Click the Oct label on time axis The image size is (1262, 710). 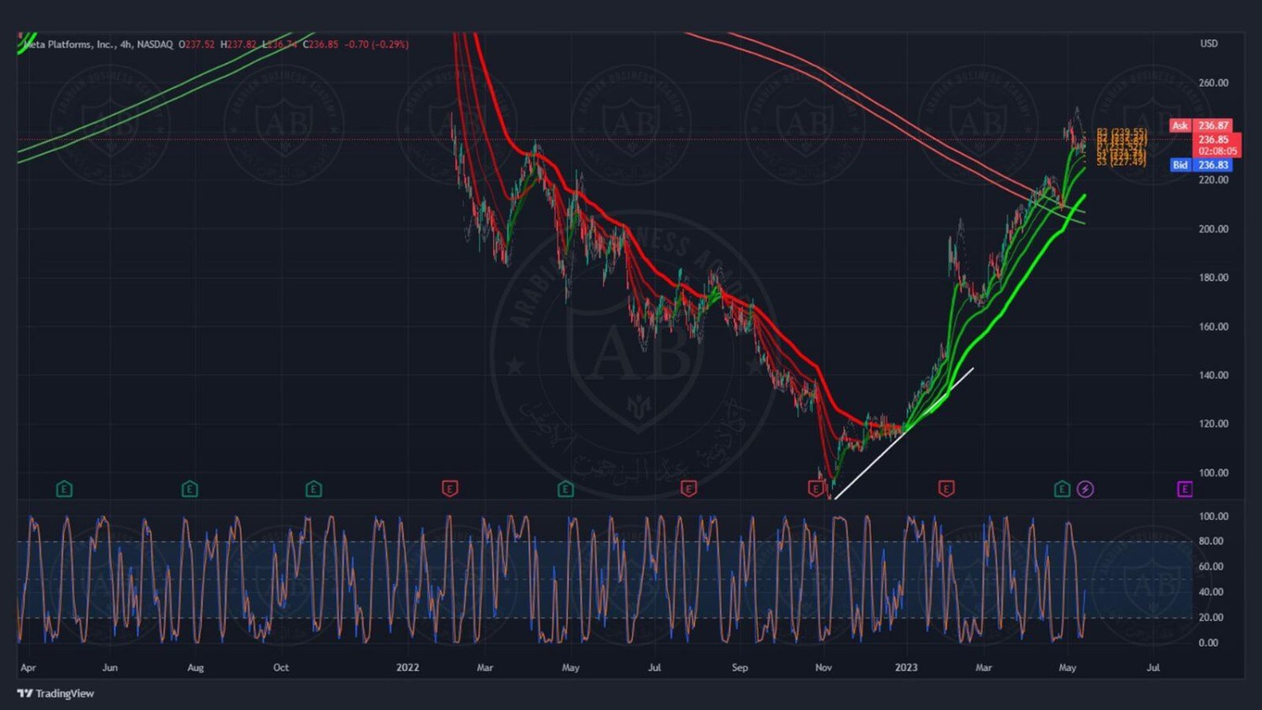(281, 668)
